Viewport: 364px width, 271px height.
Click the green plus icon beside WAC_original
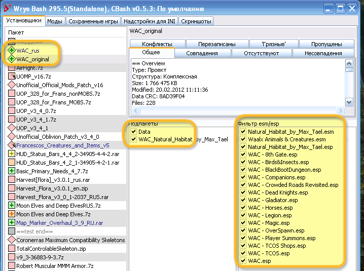click(x=11, y=59)
